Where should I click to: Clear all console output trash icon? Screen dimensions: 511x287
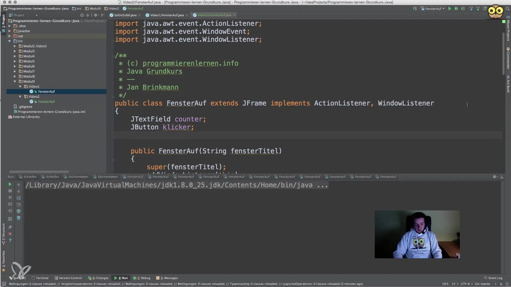pos(19,218)
